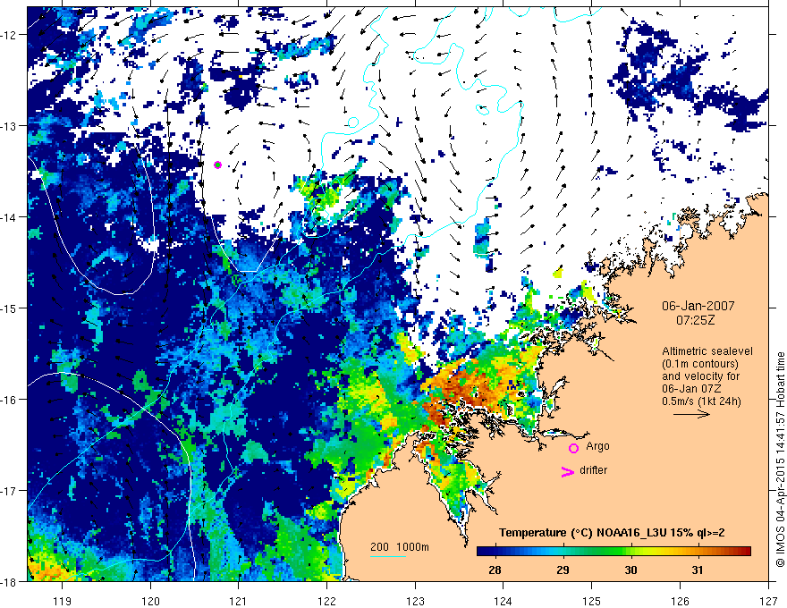Click the 'drifter' legend label
Screen dimensions: 787x608
(x=593, y=470)
